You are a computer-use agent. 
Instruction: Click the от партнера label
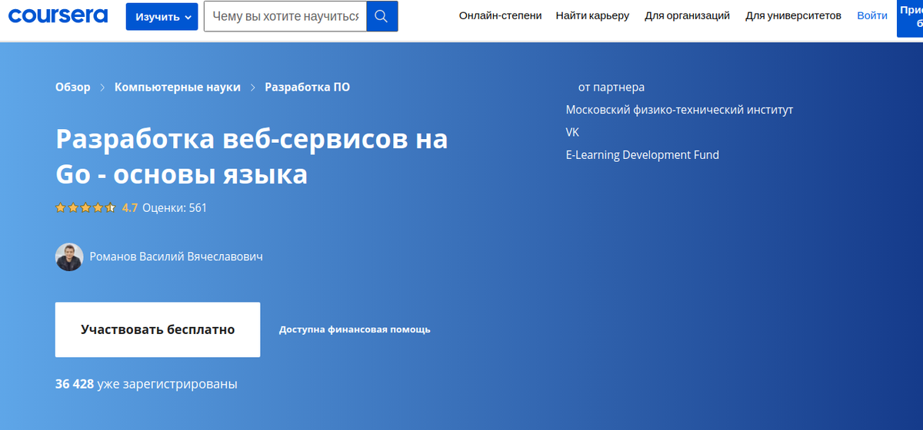611,88
